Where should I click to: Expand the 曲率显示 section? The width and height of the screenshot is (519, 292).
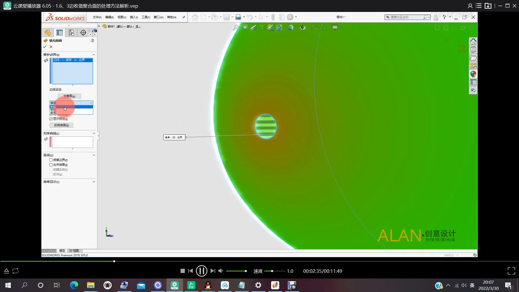(x=94, y=182)
